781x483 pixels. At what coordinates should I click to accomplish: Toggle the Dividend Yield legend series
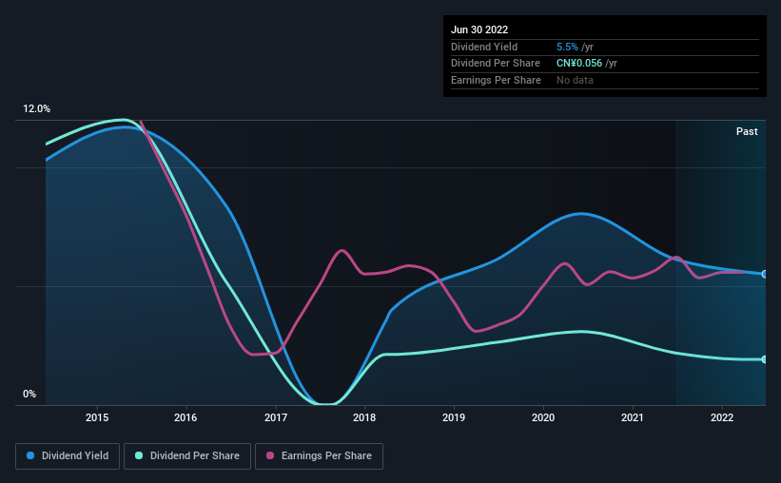(68, 456)
